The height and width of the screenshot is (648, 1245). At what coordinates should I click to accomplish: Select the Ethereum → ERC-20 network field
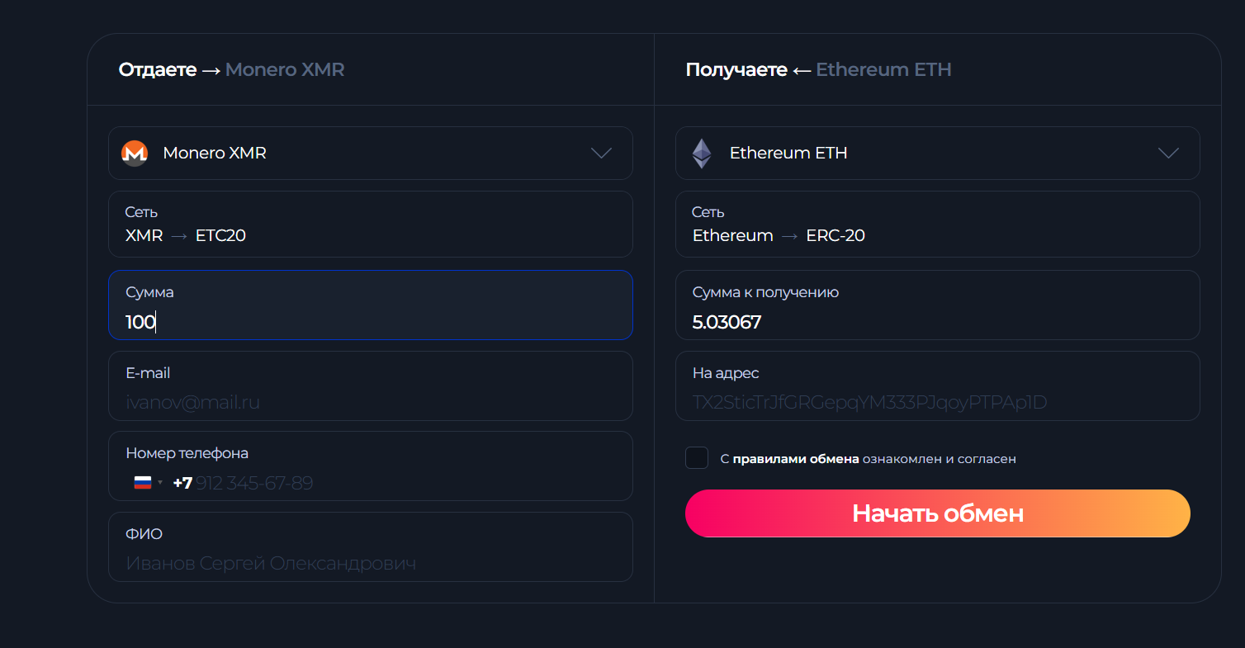point(938,224)
